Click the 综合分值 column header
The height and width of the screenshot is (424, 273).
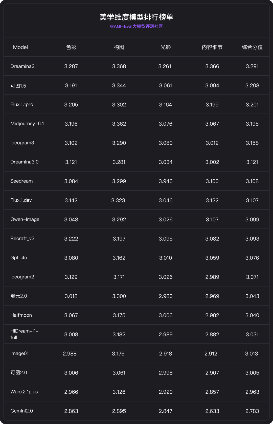coord(252,47)
